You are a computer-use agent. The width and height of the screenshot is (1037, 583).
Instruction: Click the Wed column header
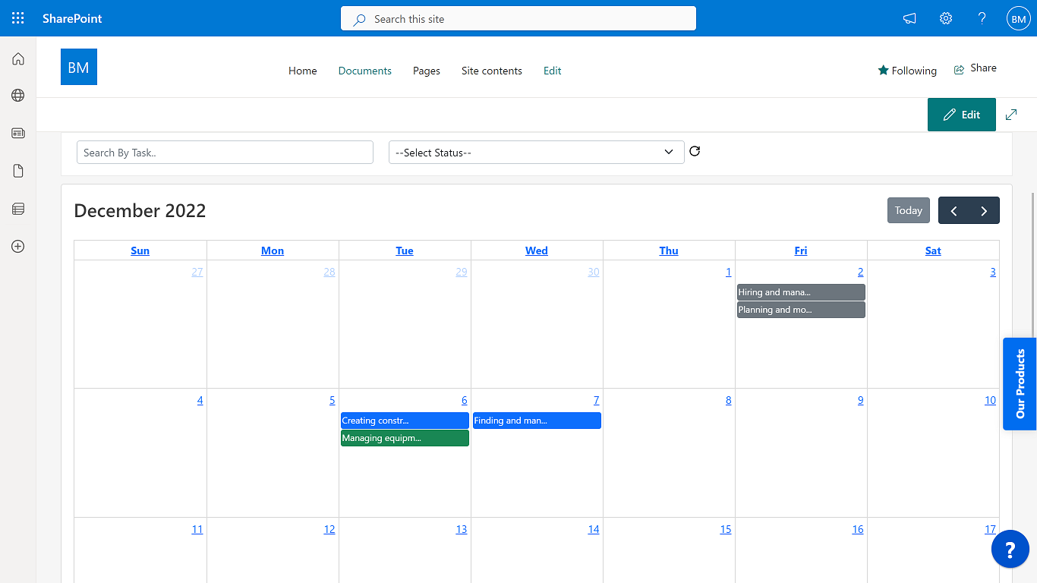tap(537, 251)
